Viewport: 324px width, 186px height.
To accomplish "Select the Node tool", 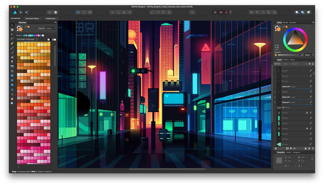I will [12, 34].
